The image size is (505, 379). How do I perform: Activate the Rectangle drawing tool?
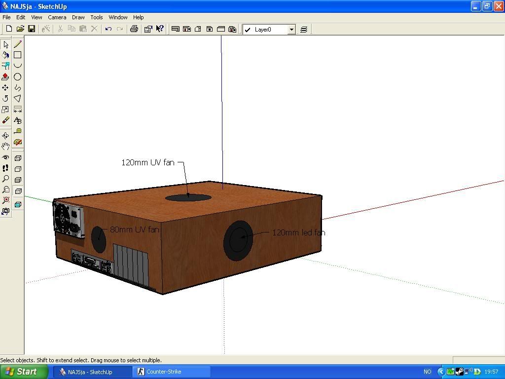[x=18, y=55]
